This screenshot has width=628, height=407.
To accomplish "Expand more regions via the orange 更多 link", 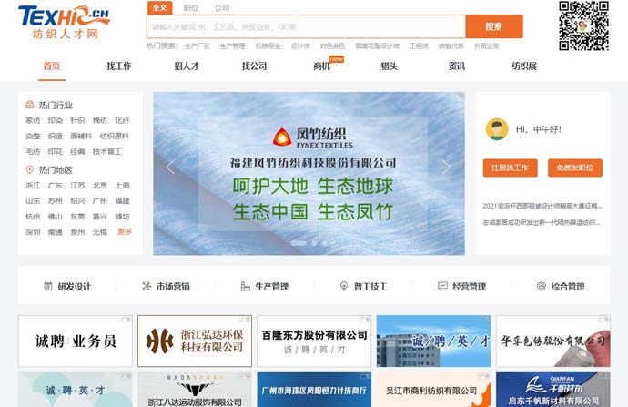I will (125, 231).
